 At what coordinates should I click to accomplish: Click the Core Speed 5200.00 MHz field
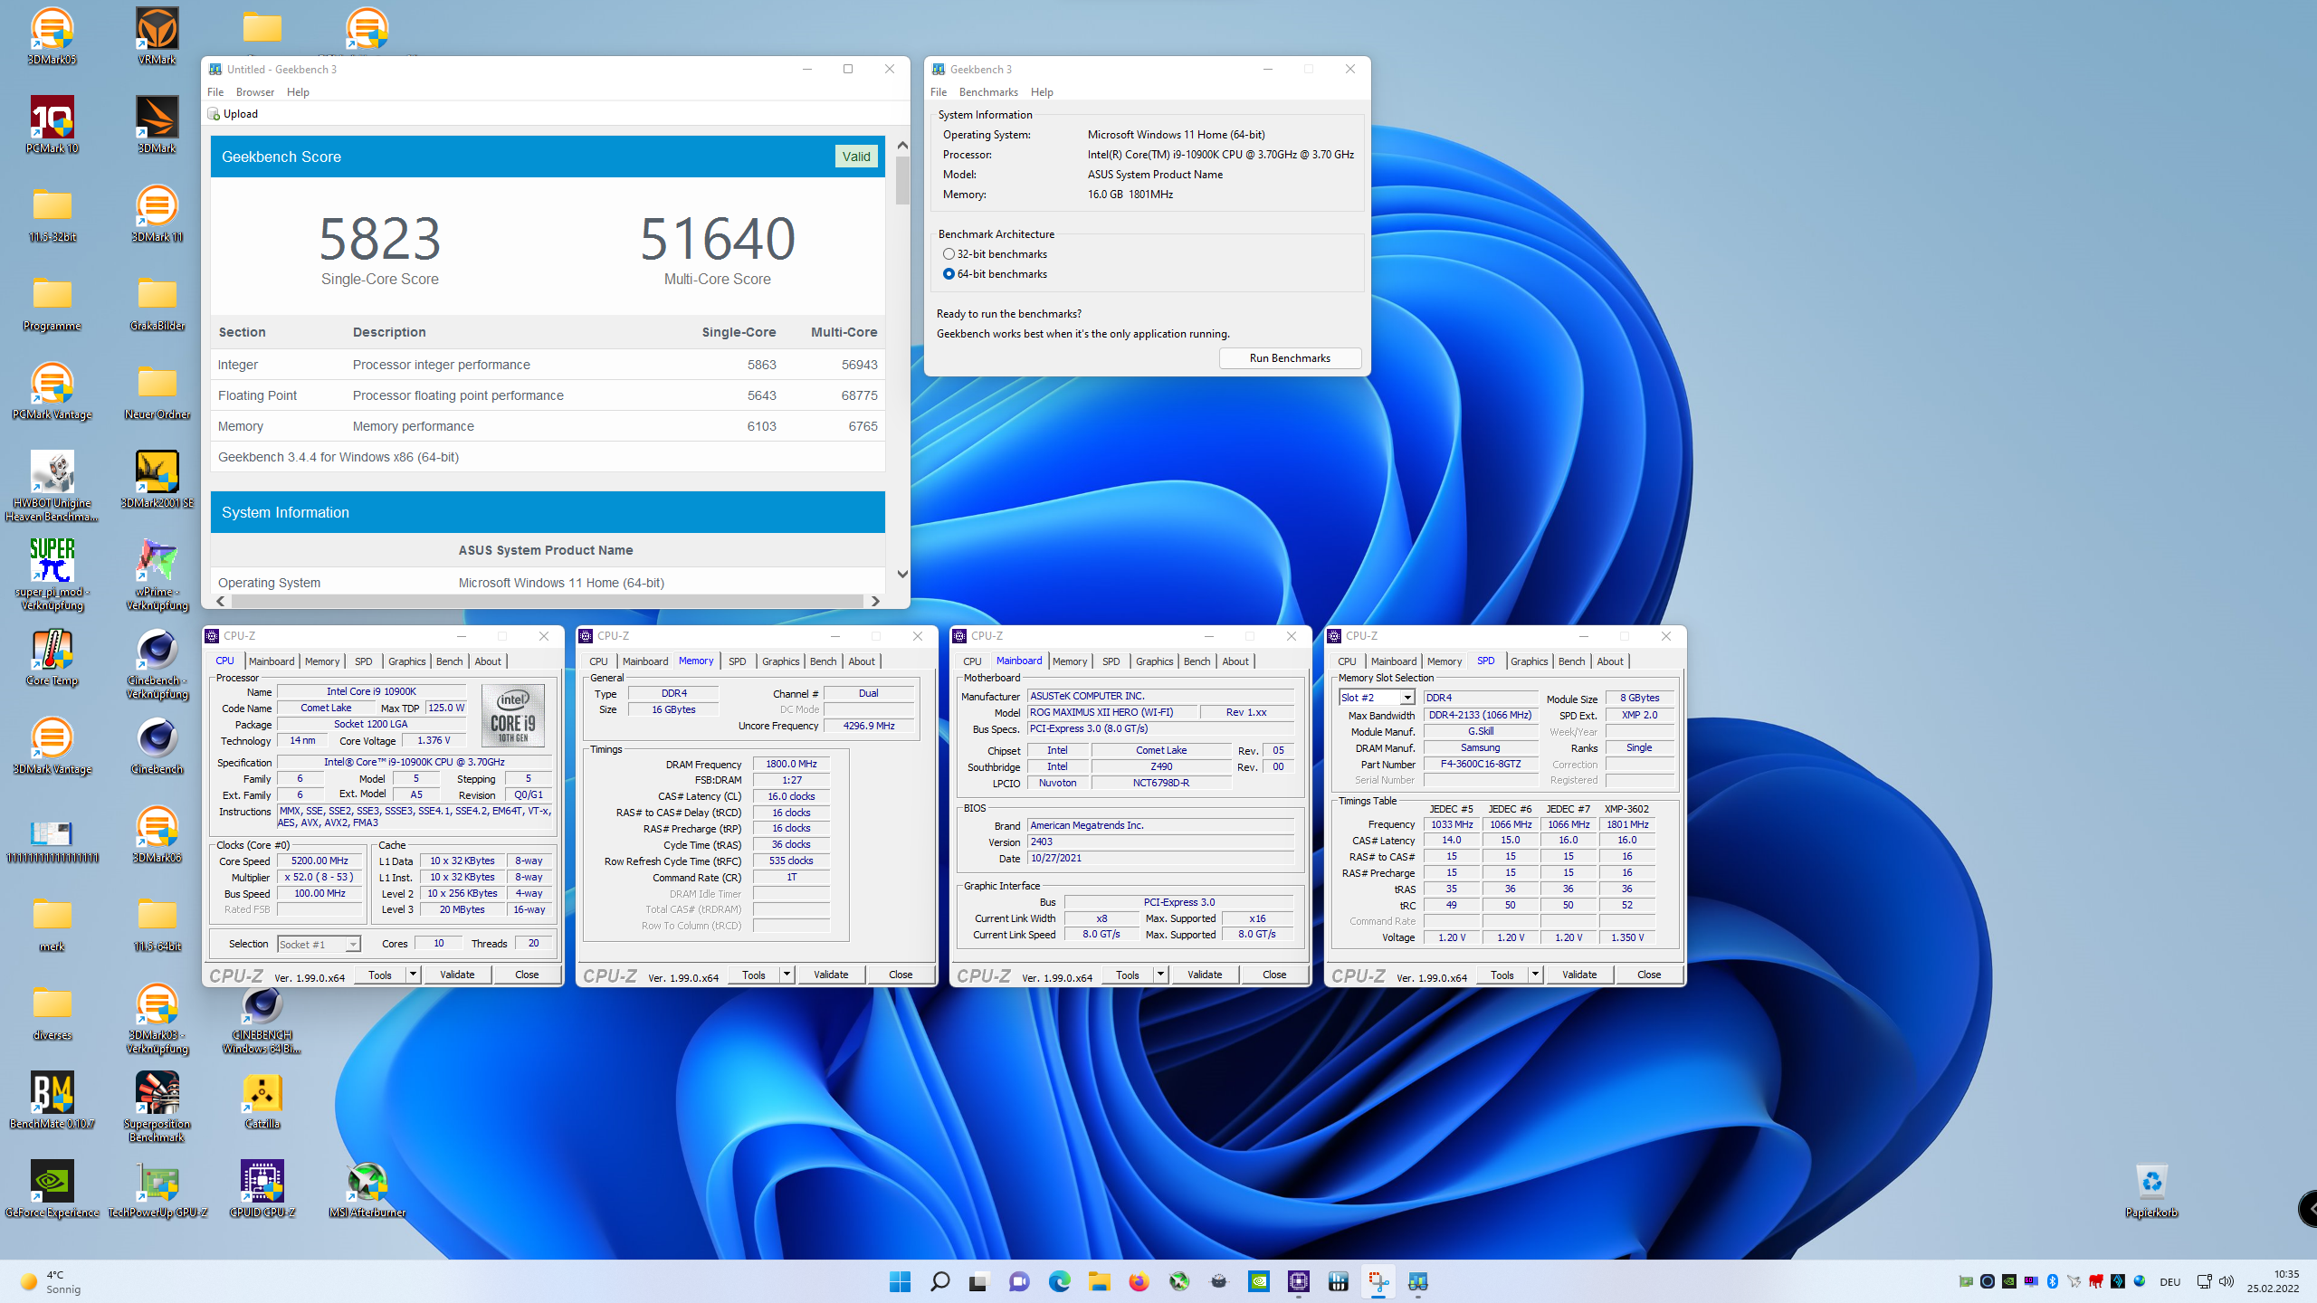[x=320, y=861]
